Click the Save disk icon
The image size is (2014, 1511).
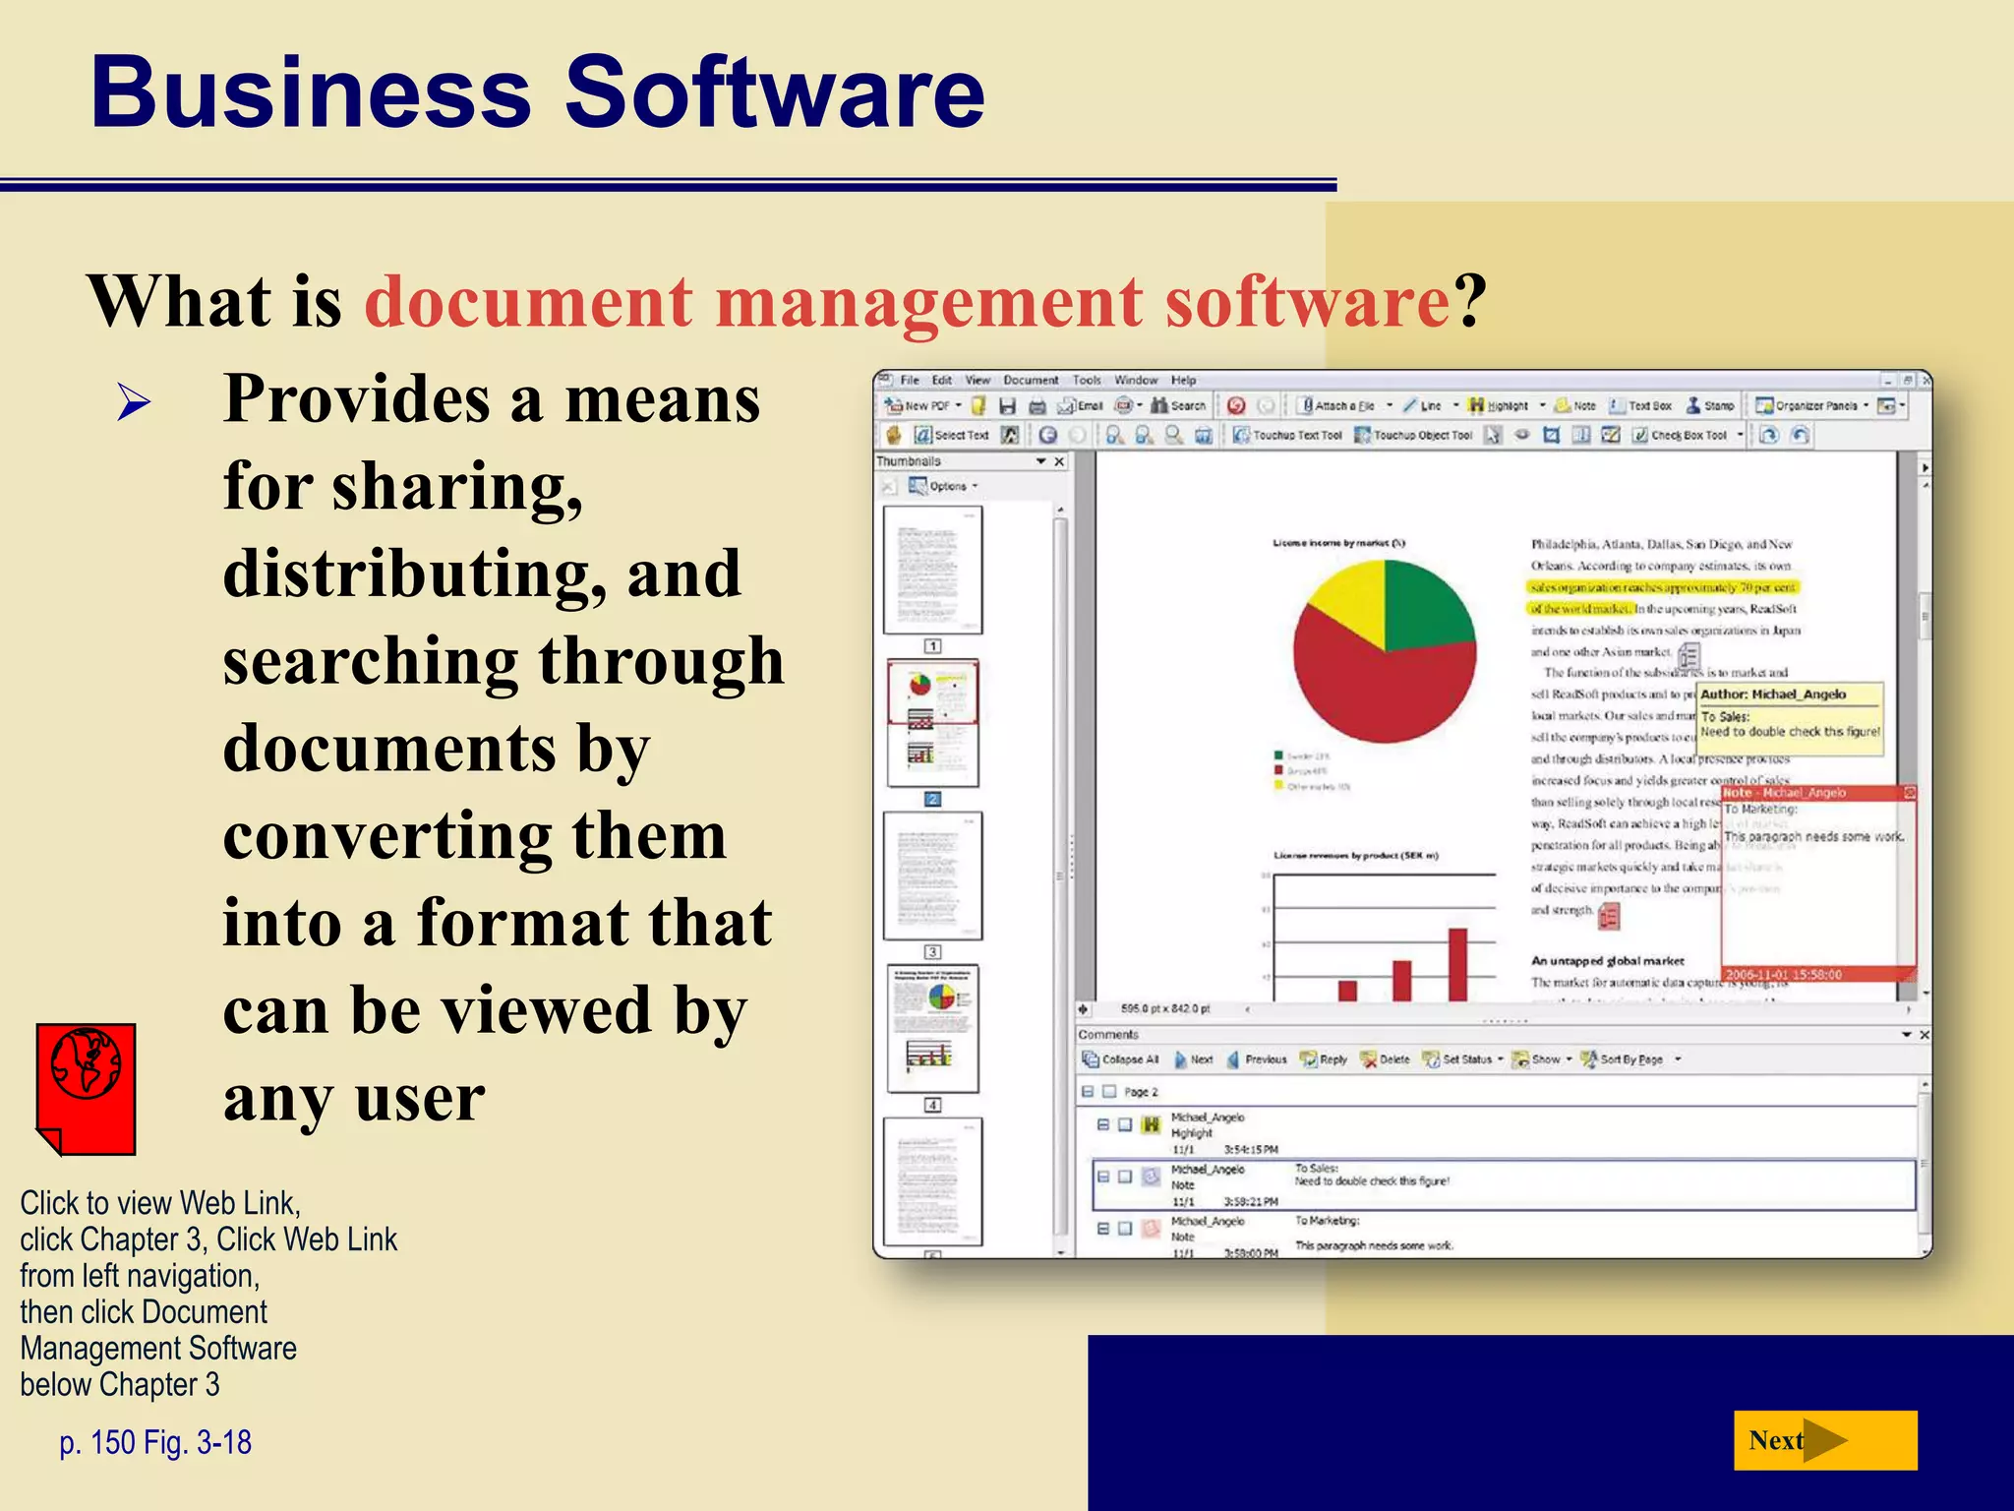tap(1007, 405)
